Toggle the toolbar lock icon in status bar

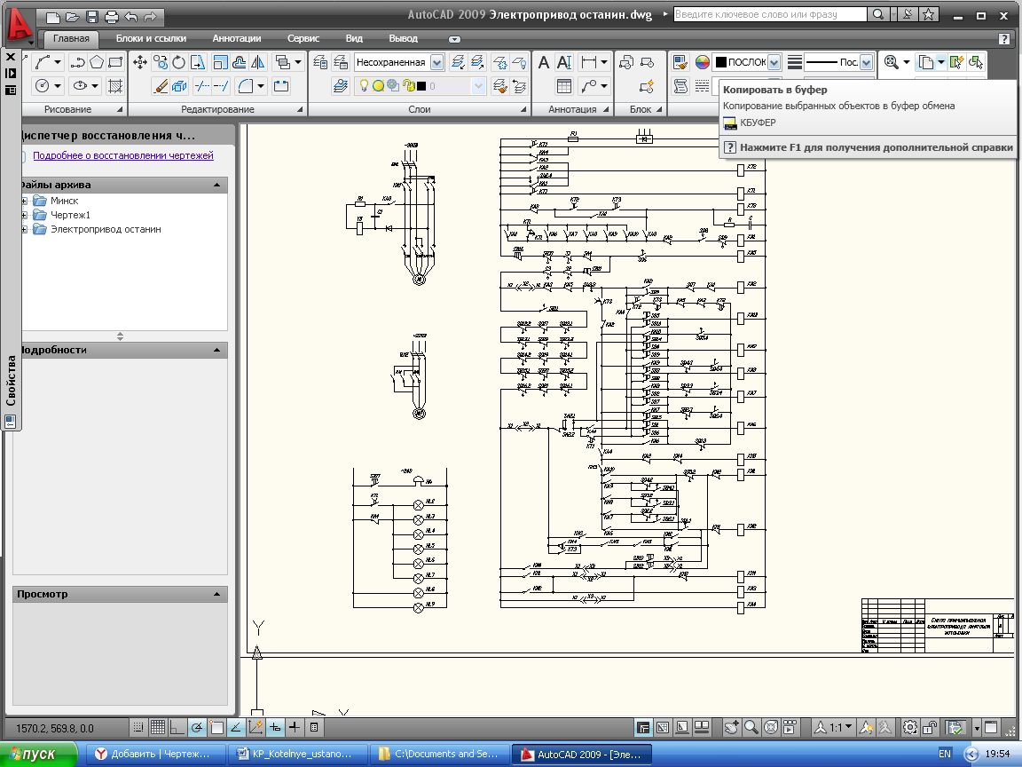coord(930,727)
